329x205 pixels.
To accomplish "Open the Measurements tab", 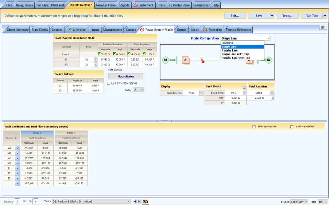I will (113, 30).
